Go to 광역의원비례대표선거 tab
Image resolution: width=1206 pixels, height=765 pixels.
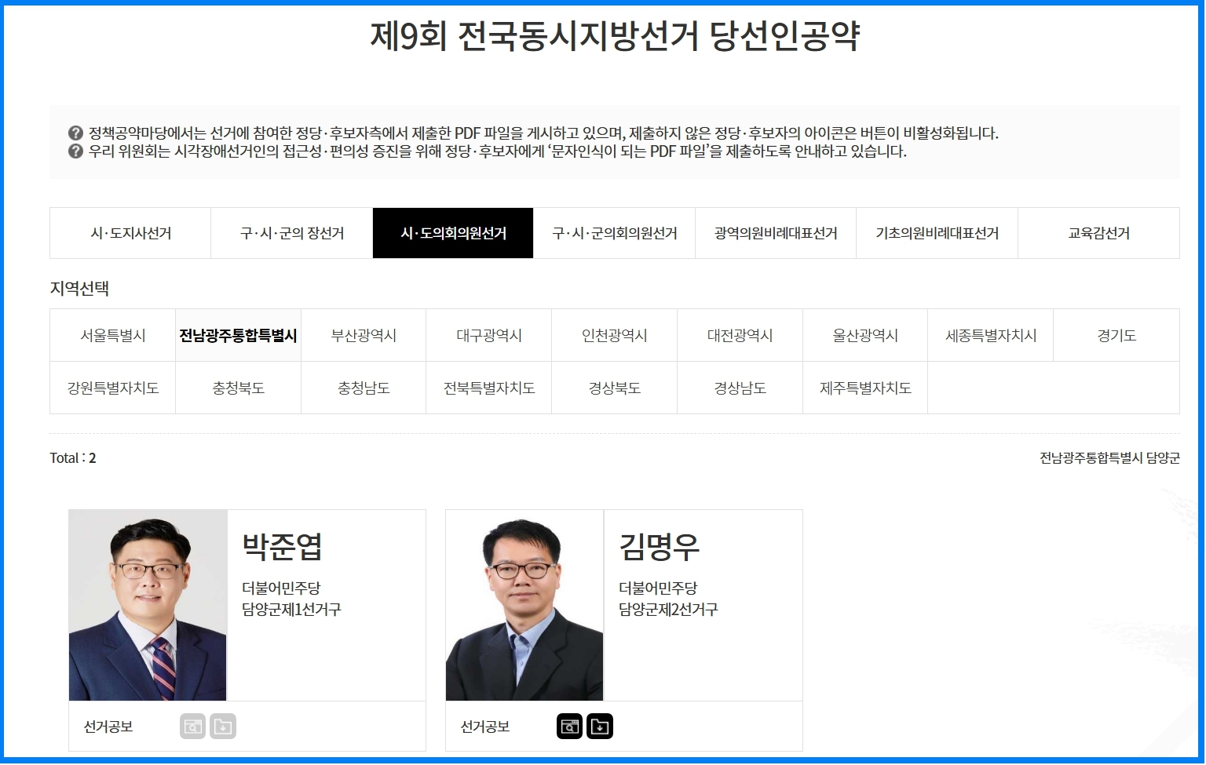[776, 233]
